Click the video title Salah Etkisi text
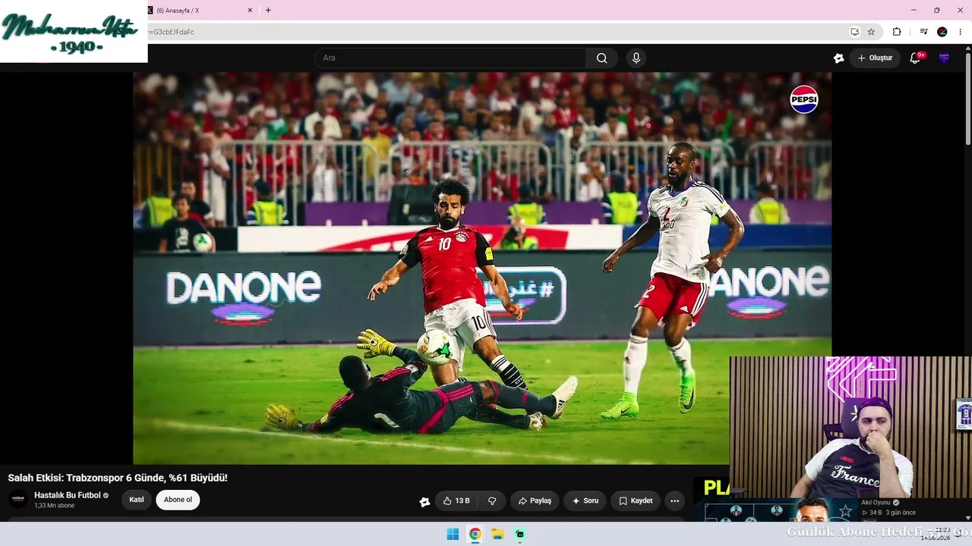 pos(118,478)
